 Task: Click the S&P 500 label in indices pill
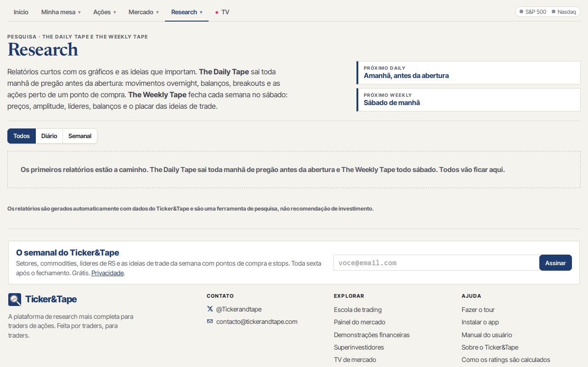point(536,11)
